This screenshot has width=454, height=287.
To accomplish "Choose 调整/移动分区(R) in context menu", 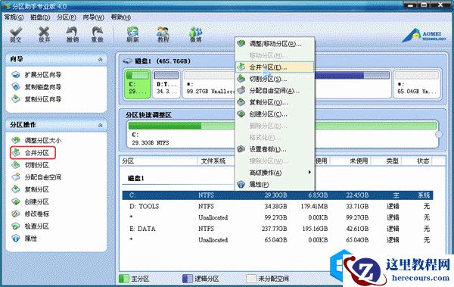I will point(275,44).
